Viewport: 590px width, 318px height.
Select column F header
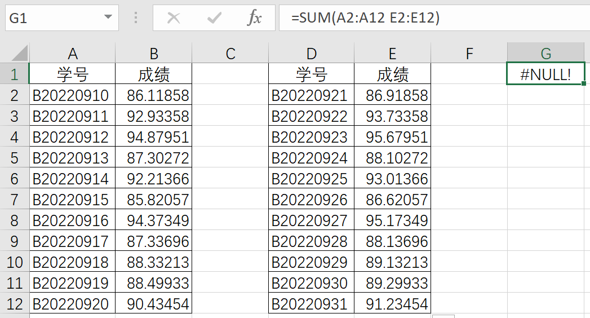(x=469, y=53)
